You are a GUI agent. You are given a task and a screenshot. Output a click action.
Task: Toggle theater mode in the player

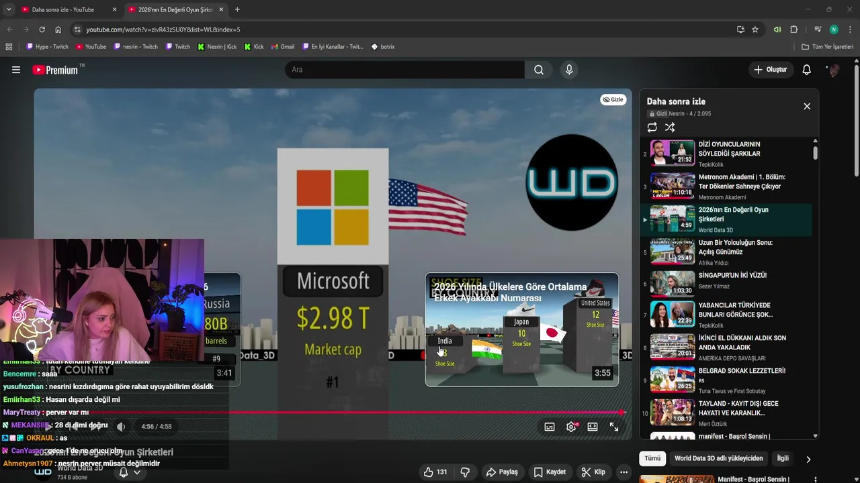[x=593, y=427]
